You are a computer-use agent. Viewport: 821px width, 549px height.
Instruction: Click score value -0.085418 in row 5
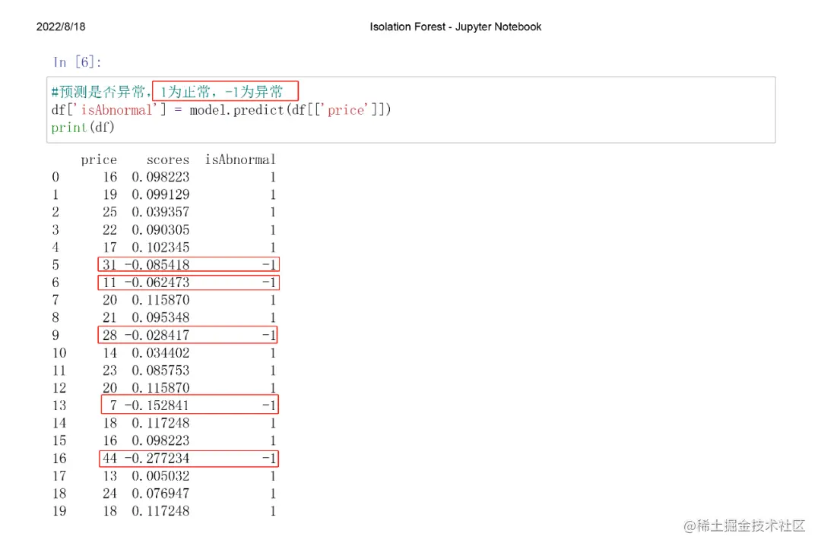coord(157,265)
